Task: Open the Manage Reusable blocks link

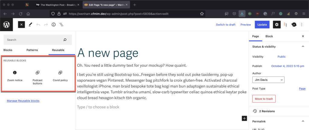Action: coord(23,101)
